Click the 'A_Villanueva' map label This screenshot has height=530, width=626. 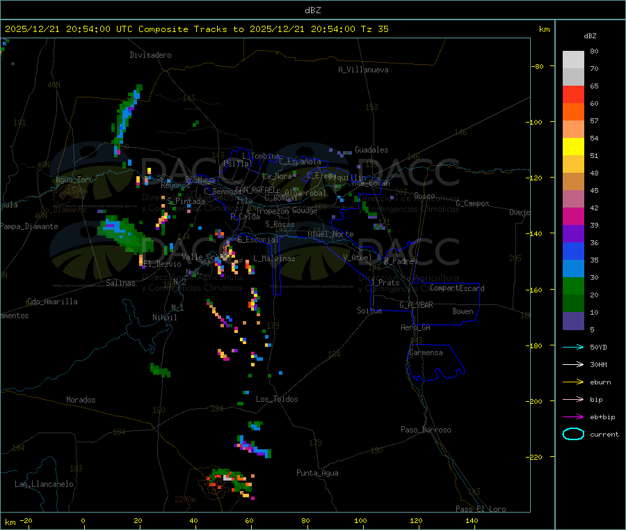363,70
